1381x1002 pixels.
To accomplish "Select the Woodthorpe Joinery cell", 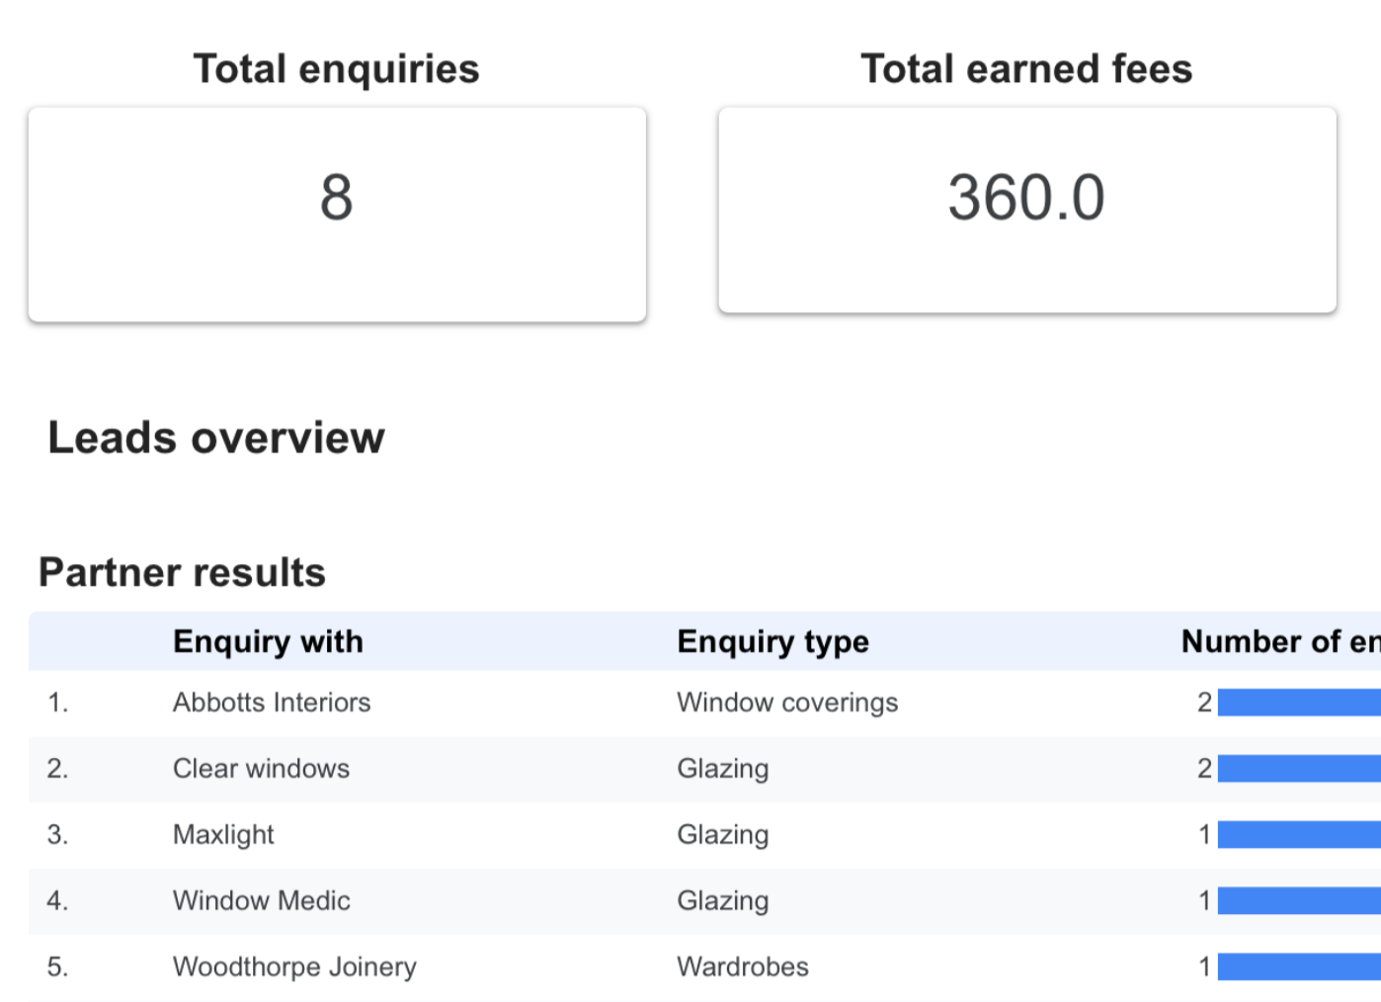I will coord(294,967).
